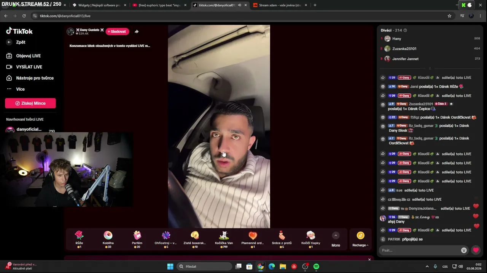Open Microsoft Store from taskbar
Viewport: 487px width, 273px height.
coord(249,267)
